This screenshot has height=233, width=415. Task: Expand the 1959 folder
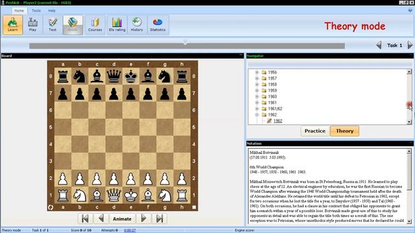[257, 91]
